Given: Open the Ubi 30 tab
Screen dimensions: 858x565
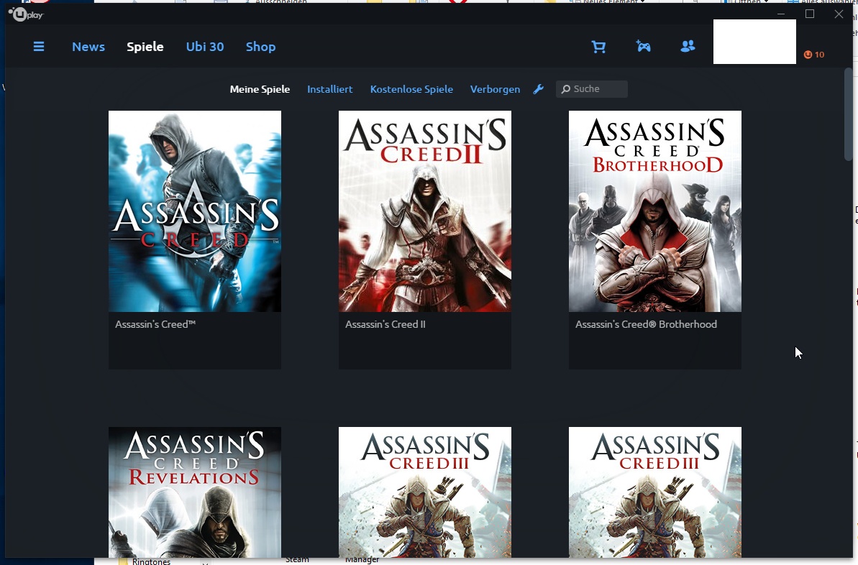Looking at the screenshot, I should point(205,47).
